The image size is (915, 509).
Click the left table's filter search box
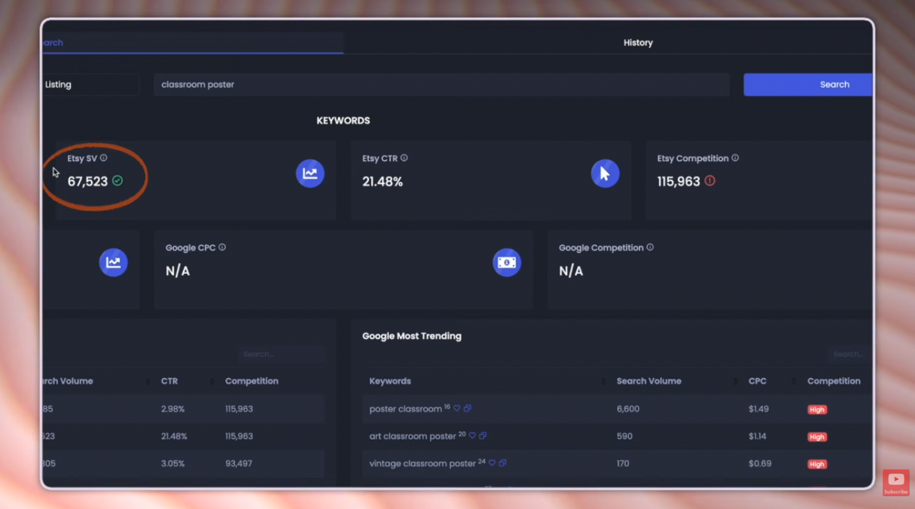coord(281,354)
